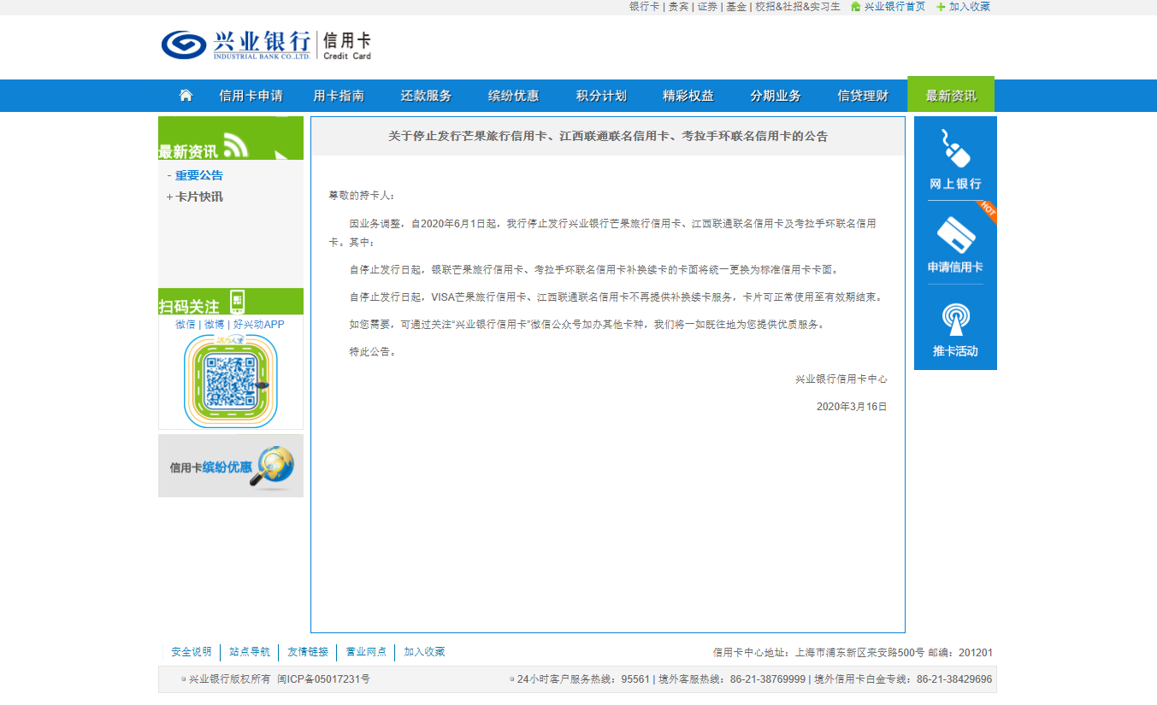Open 网上银行 mouse icon tile
The height and width of the screenshot is (705, 1157).
point(955,159)
